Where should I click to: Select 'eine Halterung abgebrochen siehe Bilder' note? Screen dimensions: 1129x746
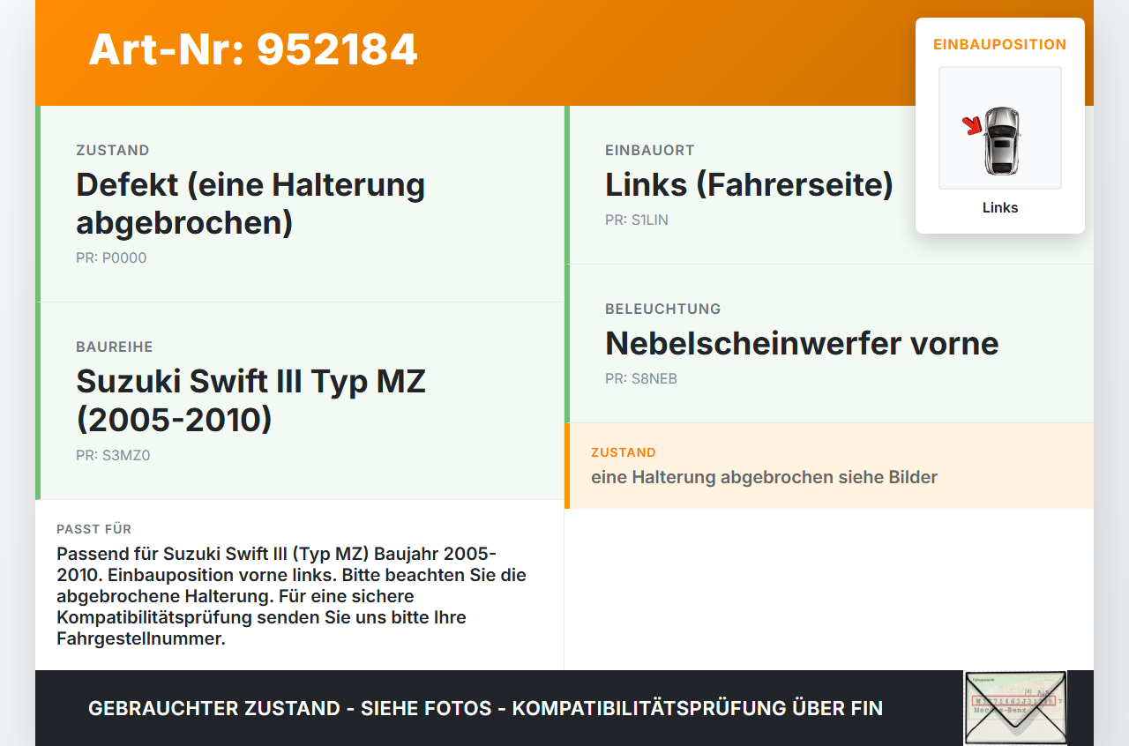(764, 477)
